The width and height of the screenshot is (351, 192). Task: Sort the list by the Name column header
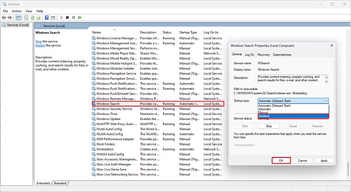click(115, 32)
